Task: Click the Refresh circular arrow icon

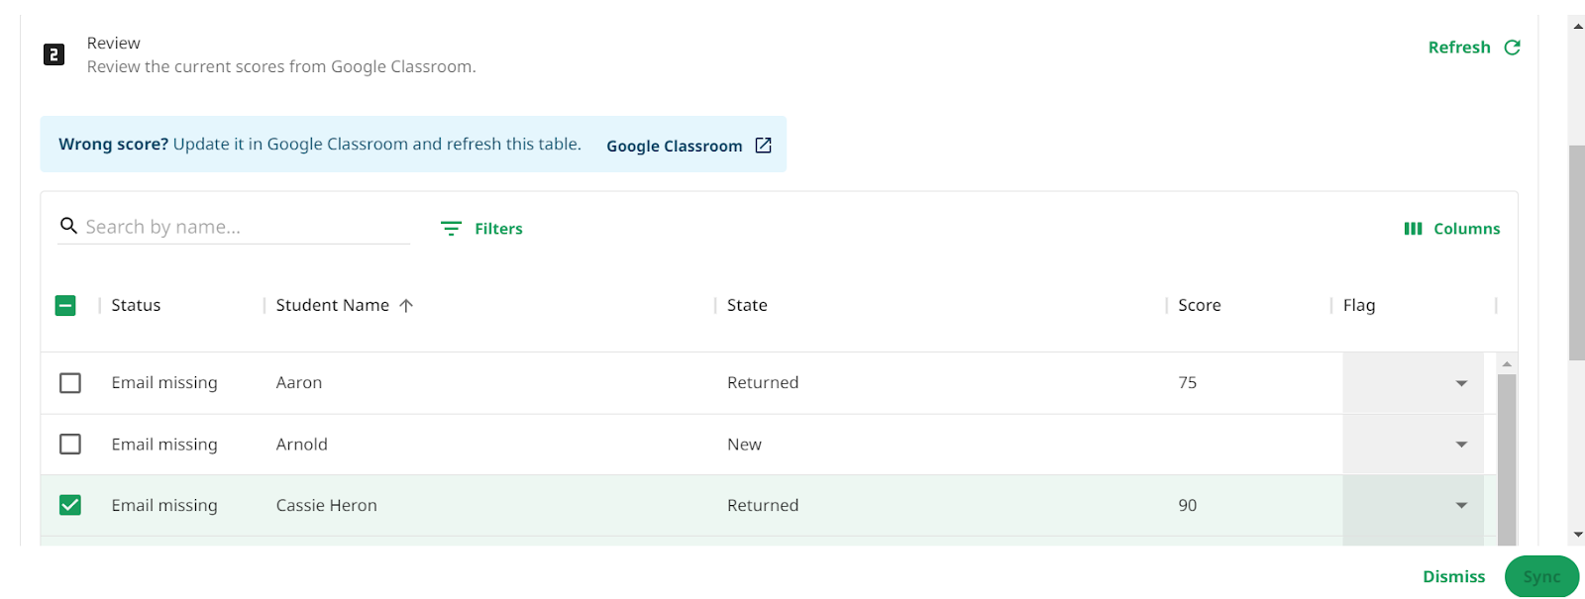Action: [1512, 48]
